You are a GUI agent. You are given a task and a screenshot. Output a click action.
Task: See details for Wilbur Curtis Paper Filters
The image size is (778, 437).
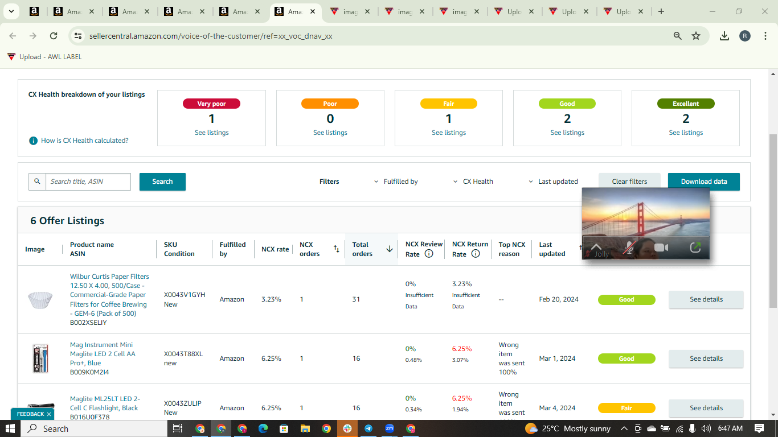point(706,299)
